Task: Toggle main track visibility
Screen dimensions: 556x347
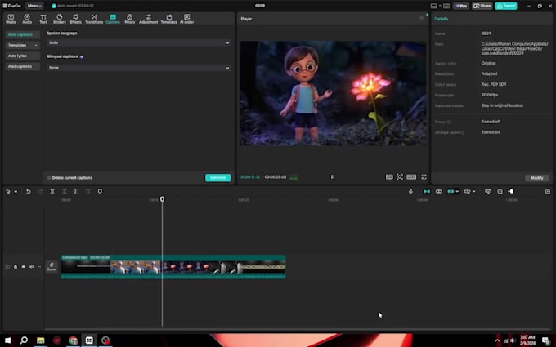Action: point(24,267)
